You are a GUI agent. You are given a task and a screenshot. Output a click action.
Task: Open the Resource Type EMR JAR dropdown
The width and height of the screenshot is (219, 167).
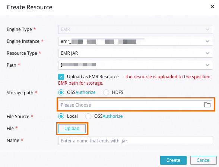(x=135, y=53)
